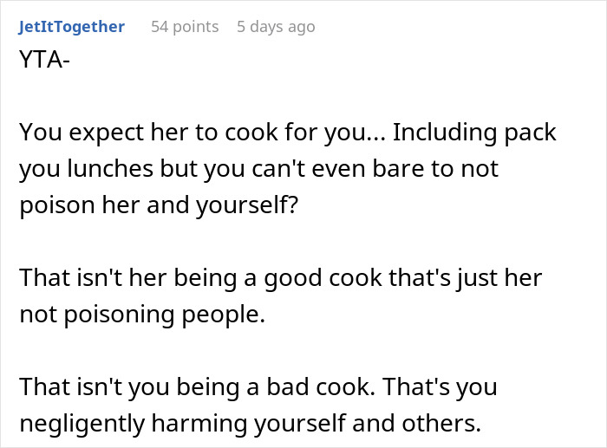The height and width of the screenshot is (448, 607).
Task: Open the '5 days ago' timestamp permalink
Action: pyautogui.click(x=276, y=27)
